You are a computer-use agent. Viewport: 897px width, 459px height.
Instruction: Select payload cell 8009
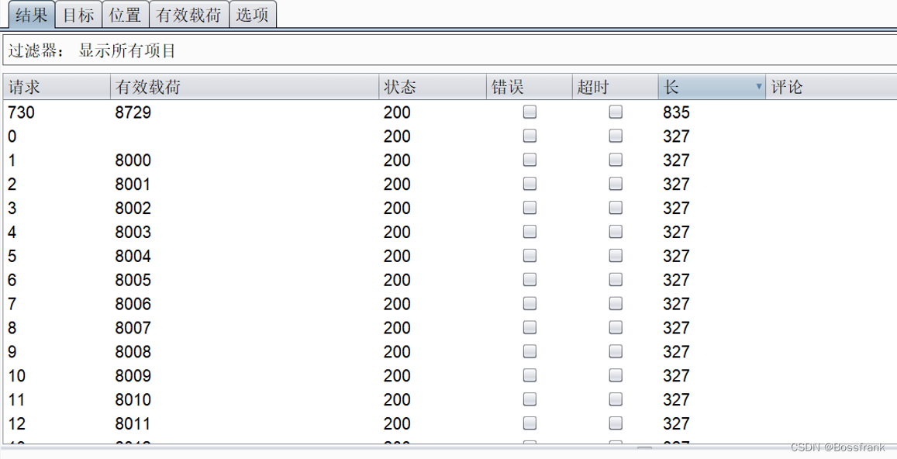133,375
